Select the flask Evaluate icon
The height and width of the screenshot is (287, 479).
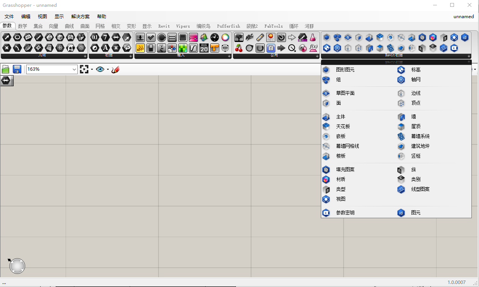click(313, 37)
